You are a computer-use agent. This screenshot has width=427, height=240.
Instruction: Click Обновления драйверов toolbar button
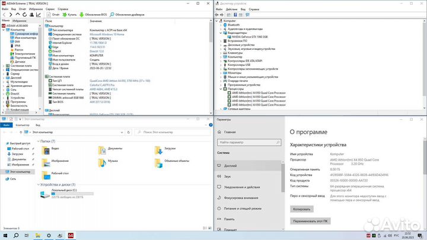pyautogui.click(x=127, y=14)
